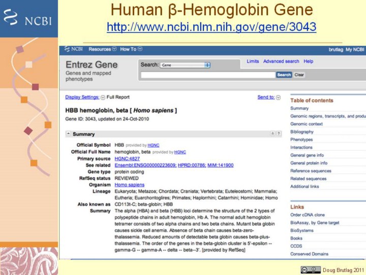Open the Homo sapiens organism link
Image resolution: width=366 pixels, height=275 pixels.
(x=129, y=185)
